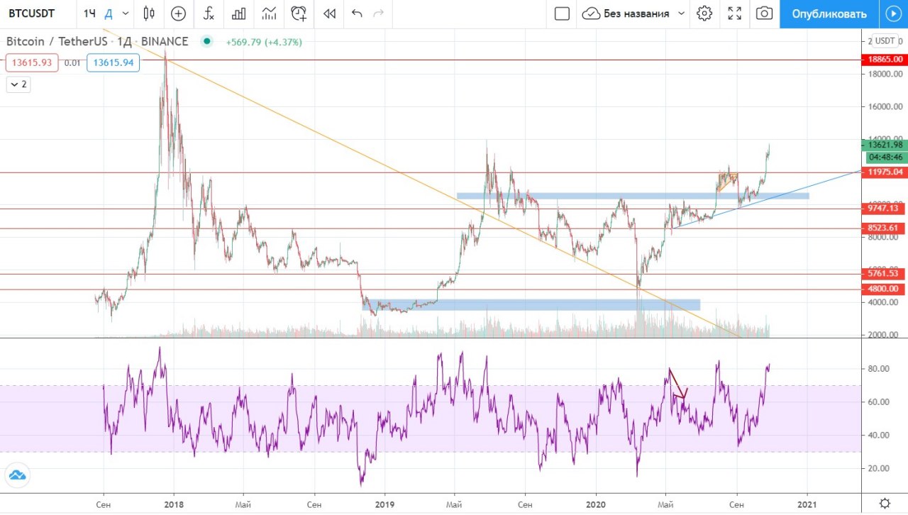Open the time axis settings gear
This screenshot has height=515, width=908.
click(885, 504)
